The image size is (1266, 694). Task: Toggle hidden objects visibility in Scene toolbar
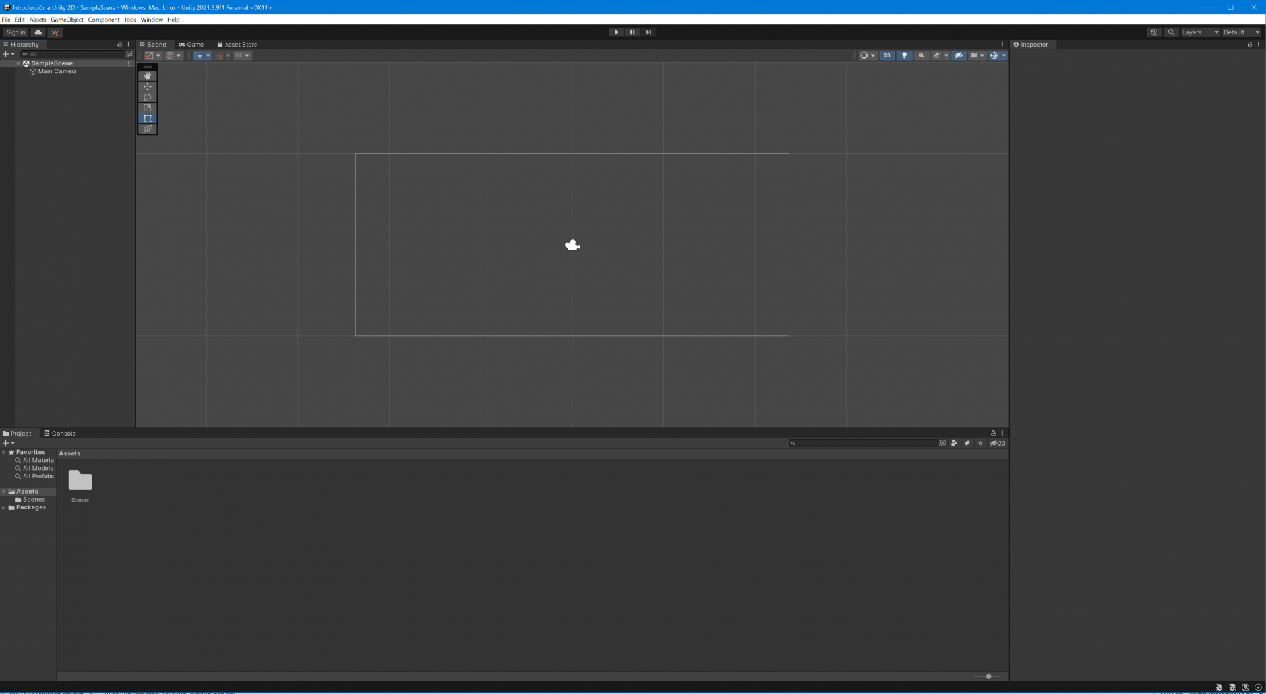tap(959, 55)
